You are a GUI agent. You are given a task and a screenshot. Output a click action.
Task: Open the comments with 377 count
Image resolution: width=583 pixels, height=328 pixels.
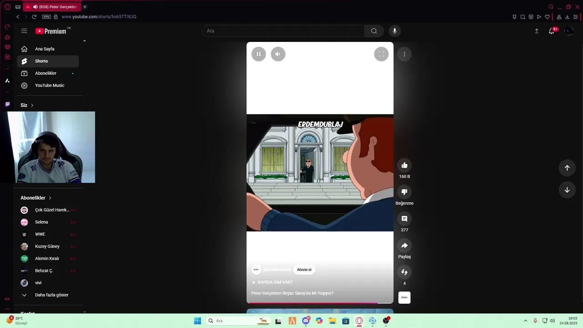[x=404, y=219]
